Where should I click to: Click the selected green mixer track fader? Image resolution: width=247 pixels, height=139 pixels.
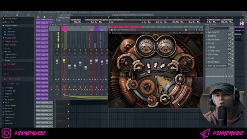[x=64, y=61]
